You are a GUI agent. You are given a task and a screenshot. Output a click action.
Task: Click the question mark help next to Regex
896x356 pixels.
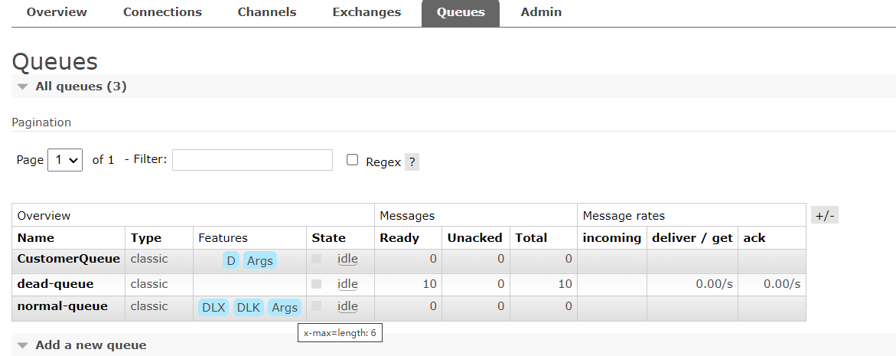(412, 162)
